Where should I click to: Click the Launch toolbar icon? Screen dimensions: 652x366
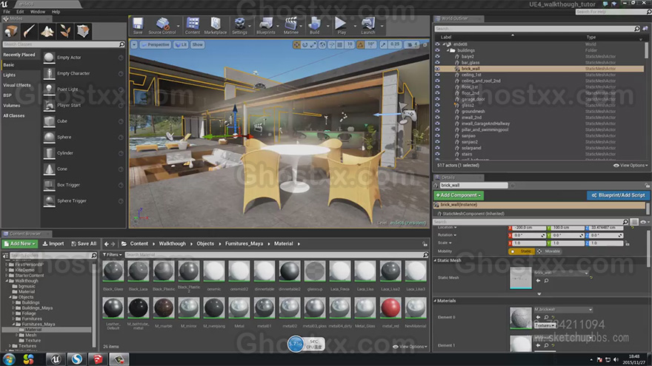[x=368, y=25]
